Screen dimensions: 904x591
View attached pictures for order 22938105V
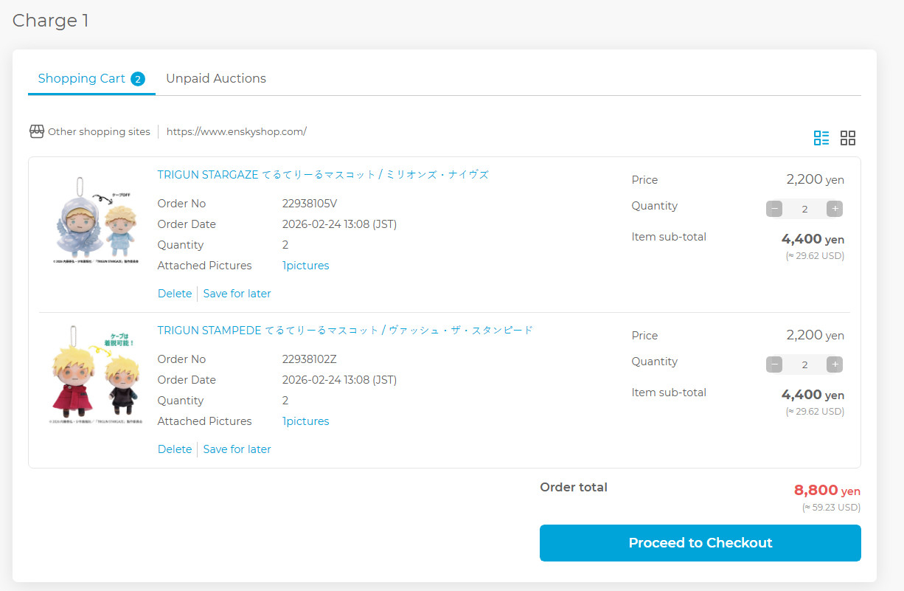tap(305, 266)
